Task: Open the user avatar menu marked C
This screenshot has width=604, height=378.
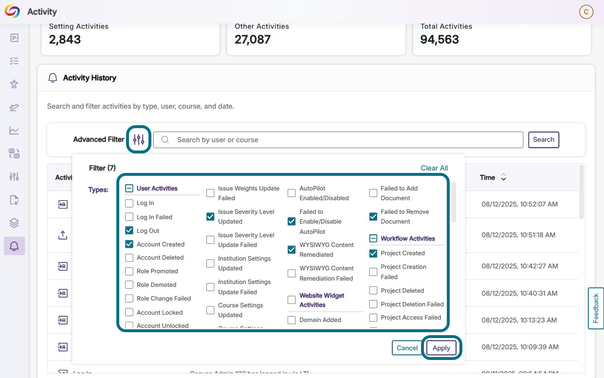Action: pyautogui.click(x=586, y=11)
